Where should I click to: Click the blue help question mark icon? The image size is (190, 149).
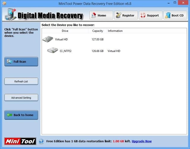click(x=41, y=141)
